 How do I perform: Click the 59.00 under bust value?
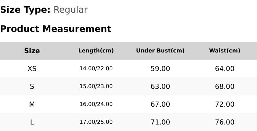coord(160,69)
